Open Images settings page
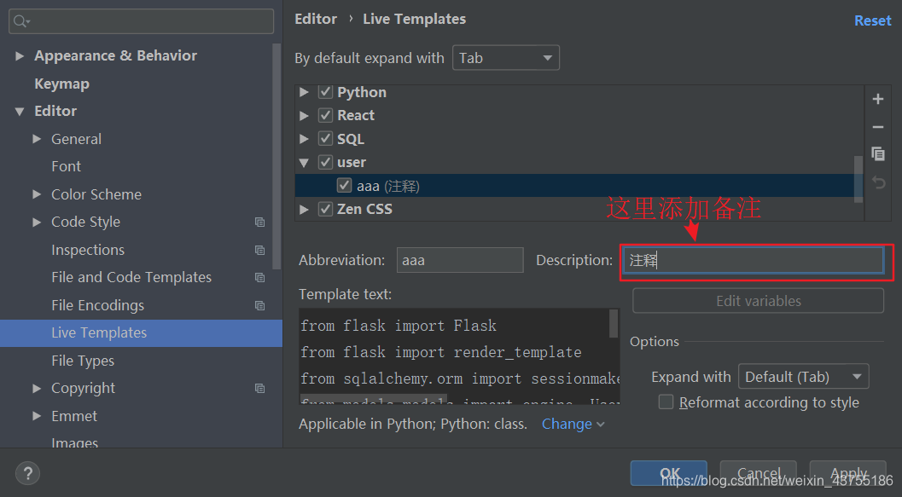The image size is (902, 497). click(x=75, y=442)
